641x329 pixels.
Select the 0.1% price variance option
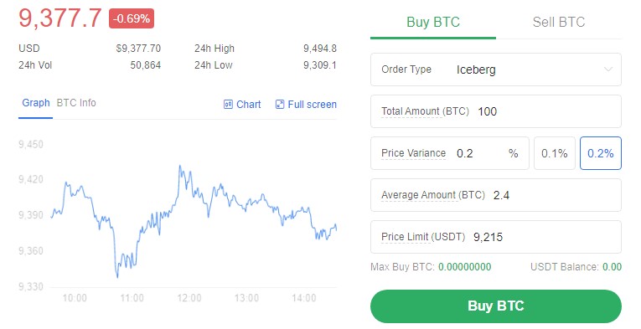[x=555, y=153]
